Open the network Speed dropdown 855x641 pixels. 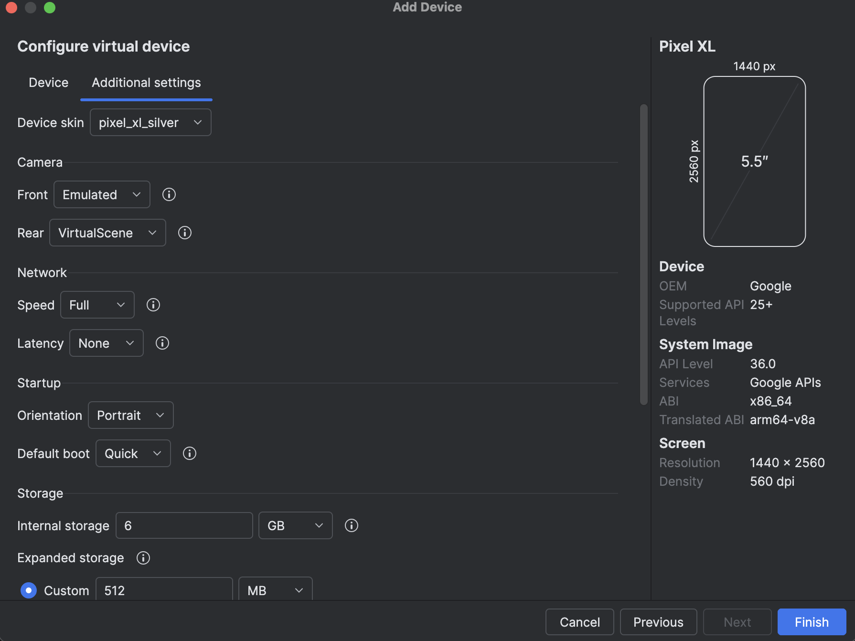[97, 305]
